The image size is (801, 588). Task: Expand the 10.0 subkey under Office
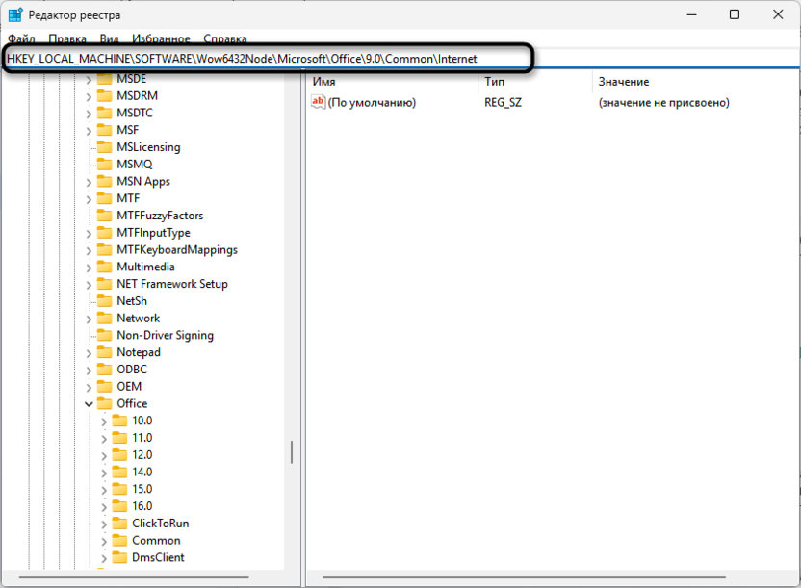click(104, 422)
